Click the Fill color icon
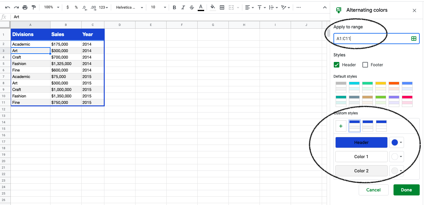 [x=213, y=7]
